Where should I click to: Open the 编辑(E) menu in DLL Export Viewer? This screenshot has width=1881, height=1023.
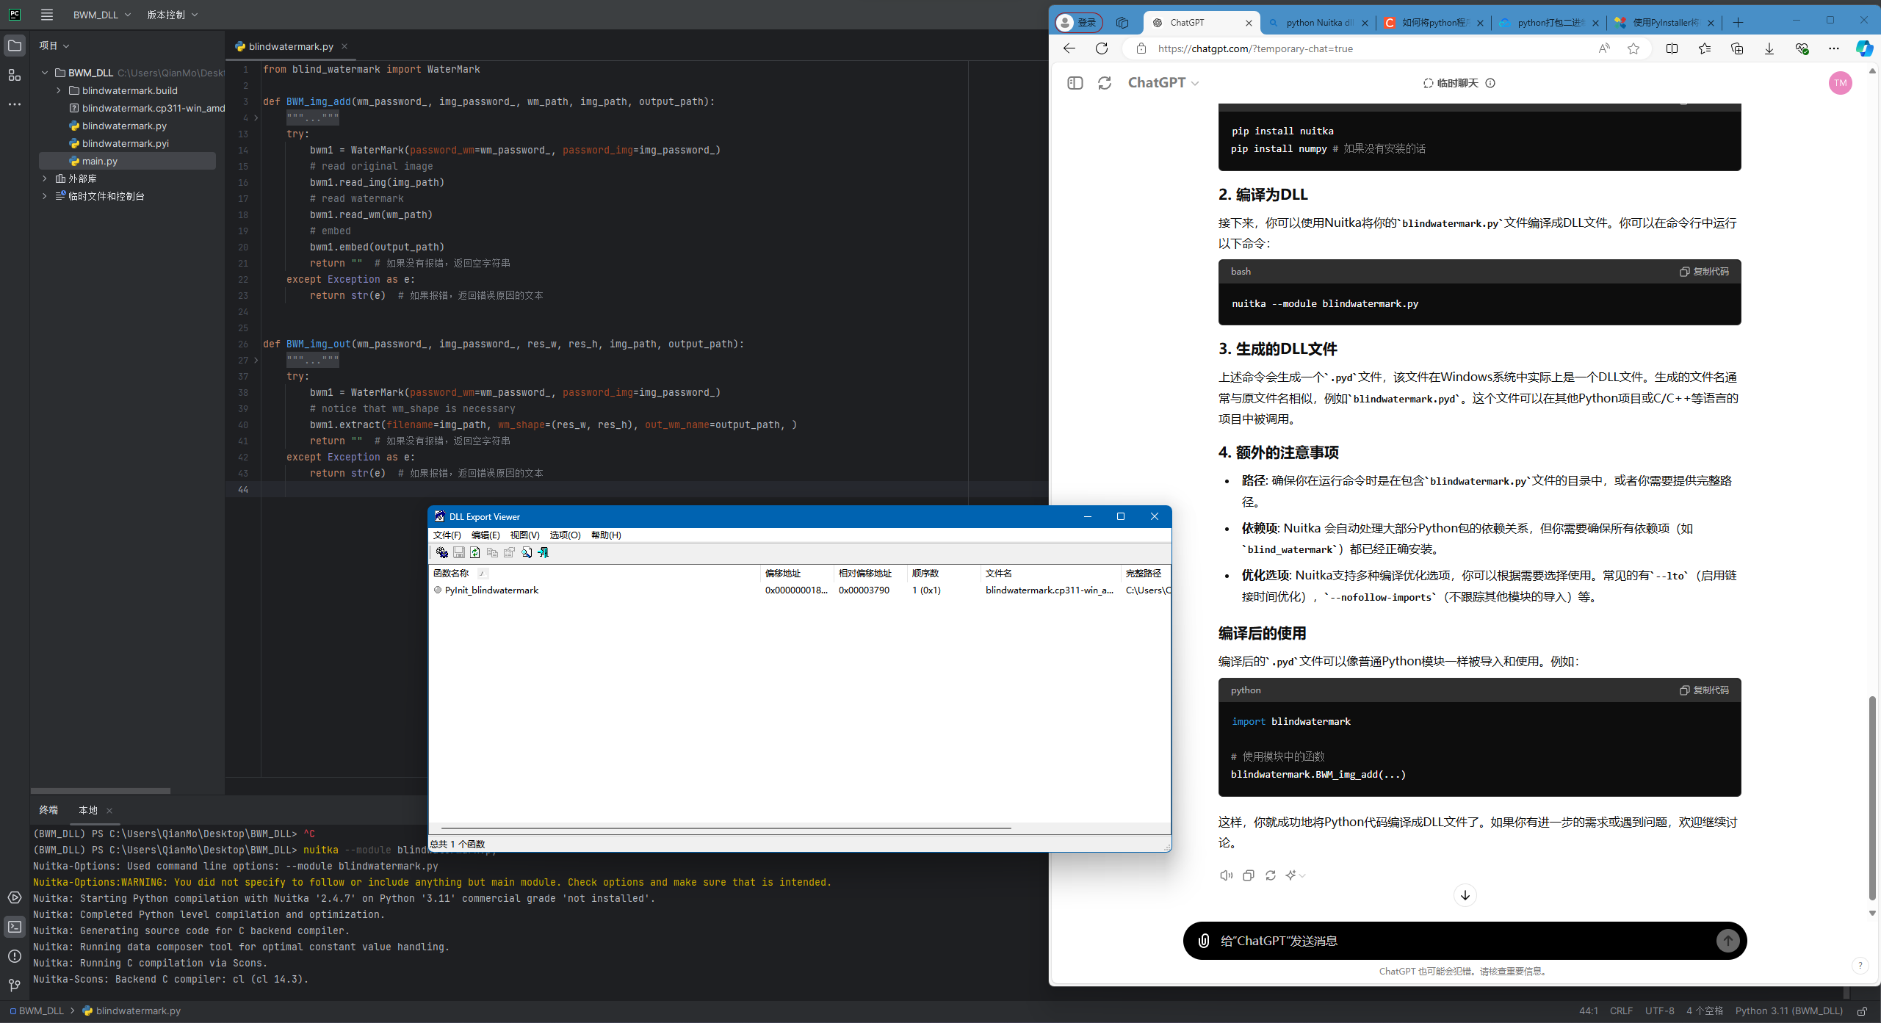[x=485, y=535]
